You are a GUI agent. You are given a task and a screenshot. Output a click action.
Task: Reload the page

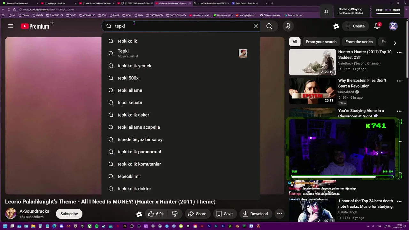coord(9,10)
